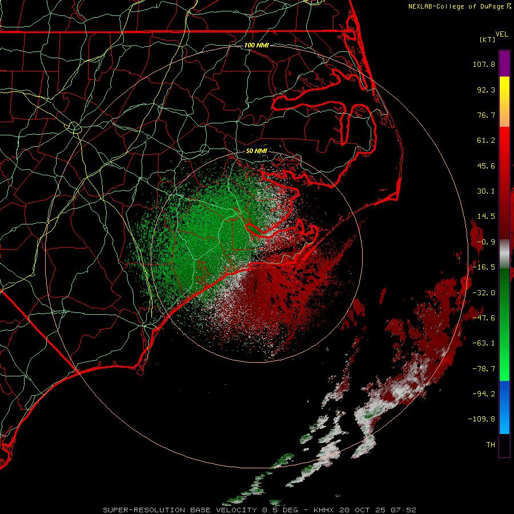Viewport: 514px width, 514px height.
Task: Click the TH label at the scale's bottom
Action: click(x=491, y=445)
